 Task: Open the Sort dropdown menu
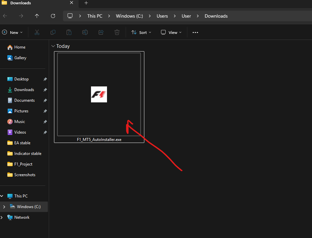point(141,32)
